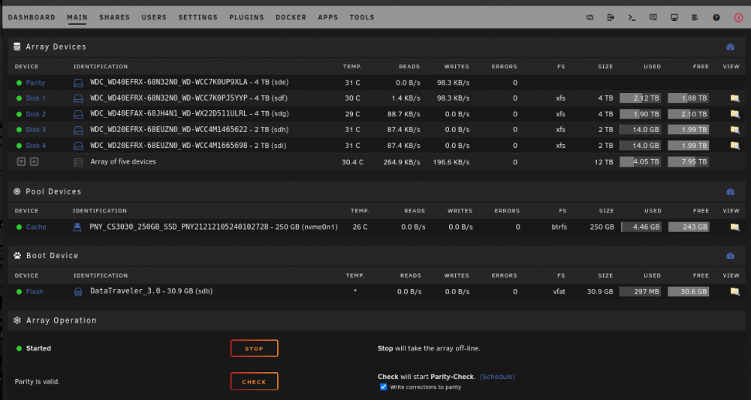The image size is (751, 400).
Task: Click the system log icon
Action: 695,18
